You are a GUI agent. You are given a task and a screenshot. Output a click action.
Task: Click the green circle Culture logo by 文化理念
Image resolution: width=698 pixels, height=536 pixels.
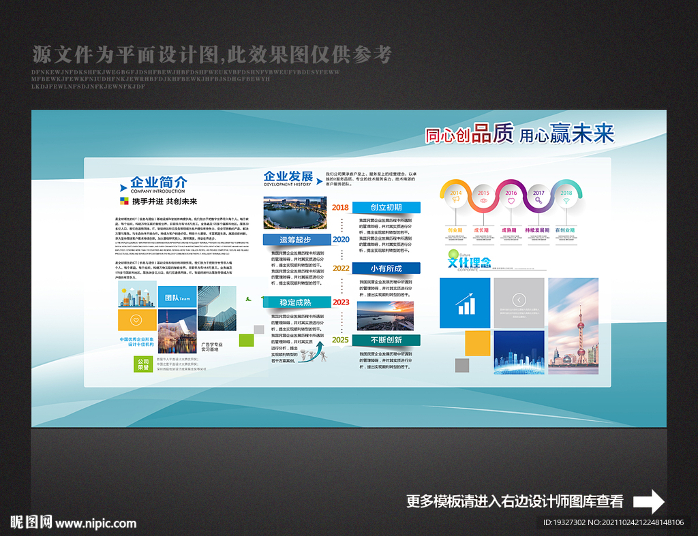(453, 254)
